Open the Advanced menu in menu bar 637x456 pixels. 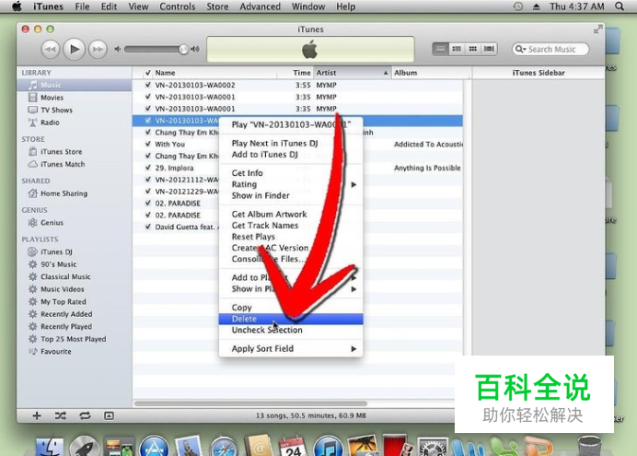[260, 6]
